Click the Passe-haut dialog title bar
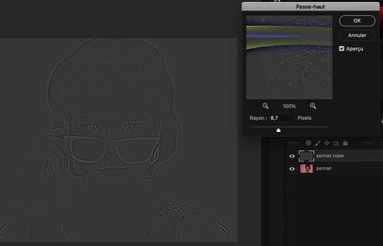Viewport: 383px width, 246px height. pos(310,7)
